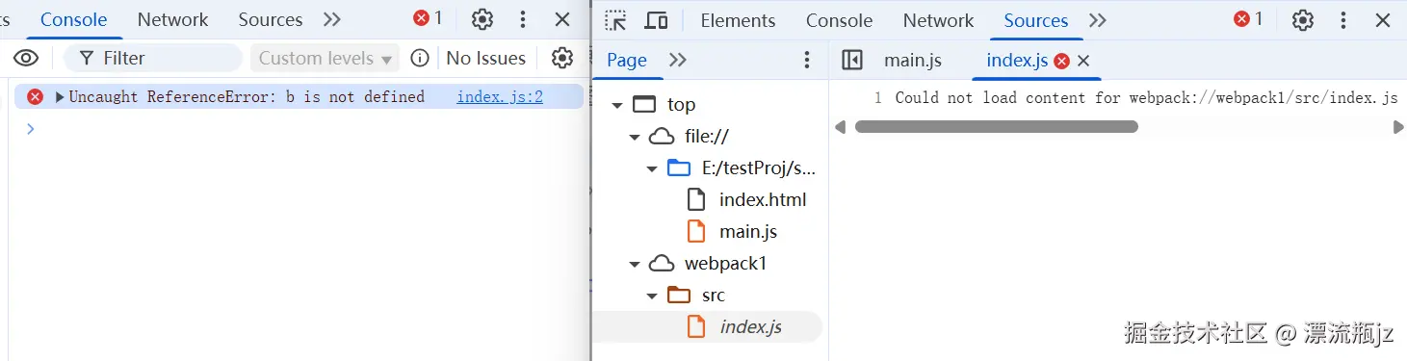Click the No Issues indicator

pos(486,58)
